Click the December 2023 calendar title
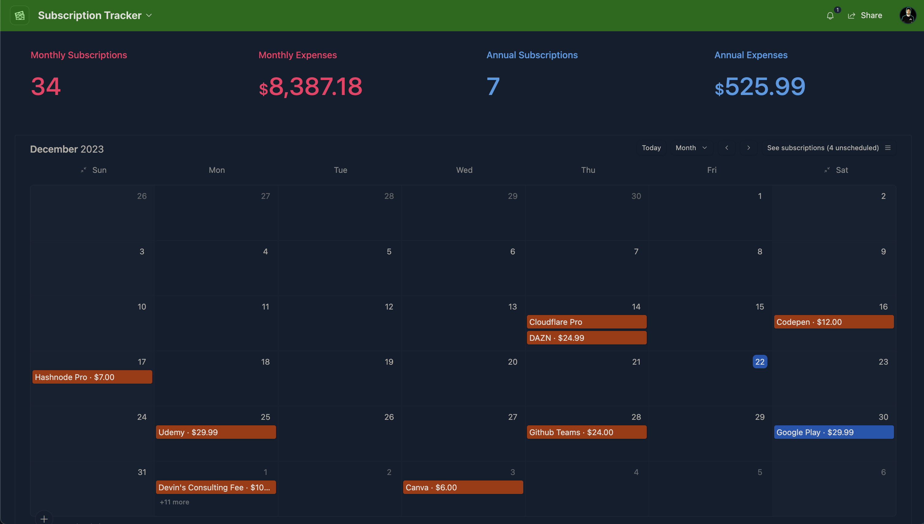The image size is (924, 524). click(67, 149)
